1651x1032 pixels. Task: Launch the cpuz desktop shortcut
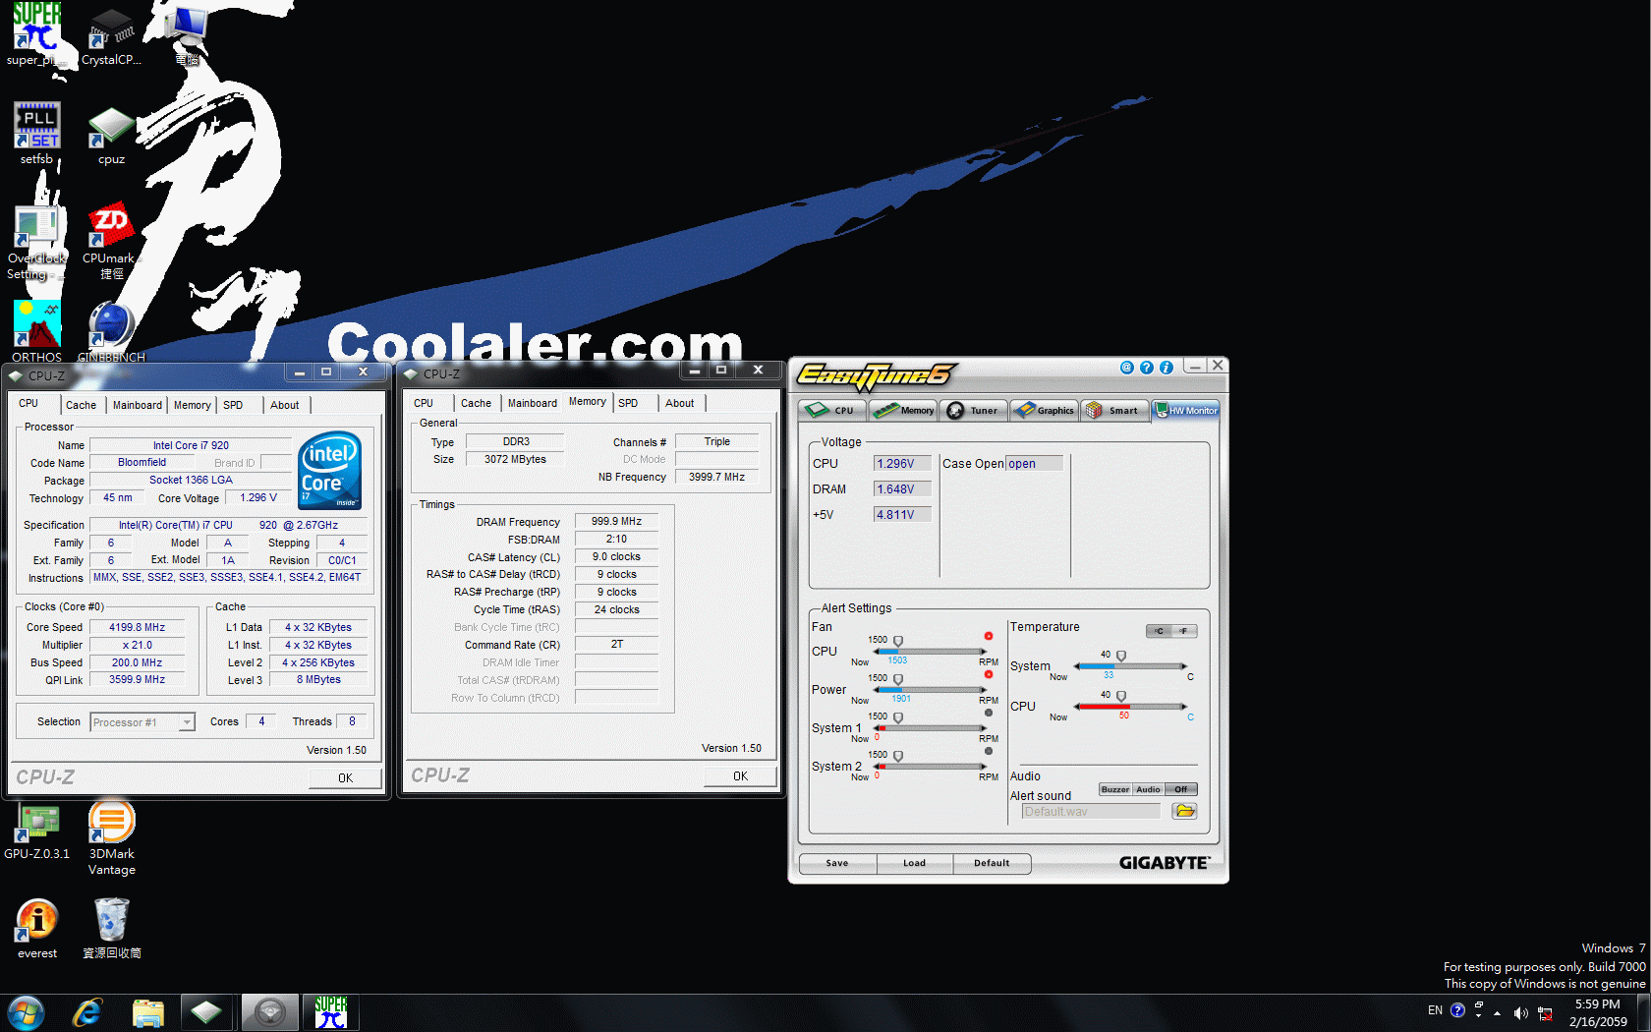click(x=111, y=136)
